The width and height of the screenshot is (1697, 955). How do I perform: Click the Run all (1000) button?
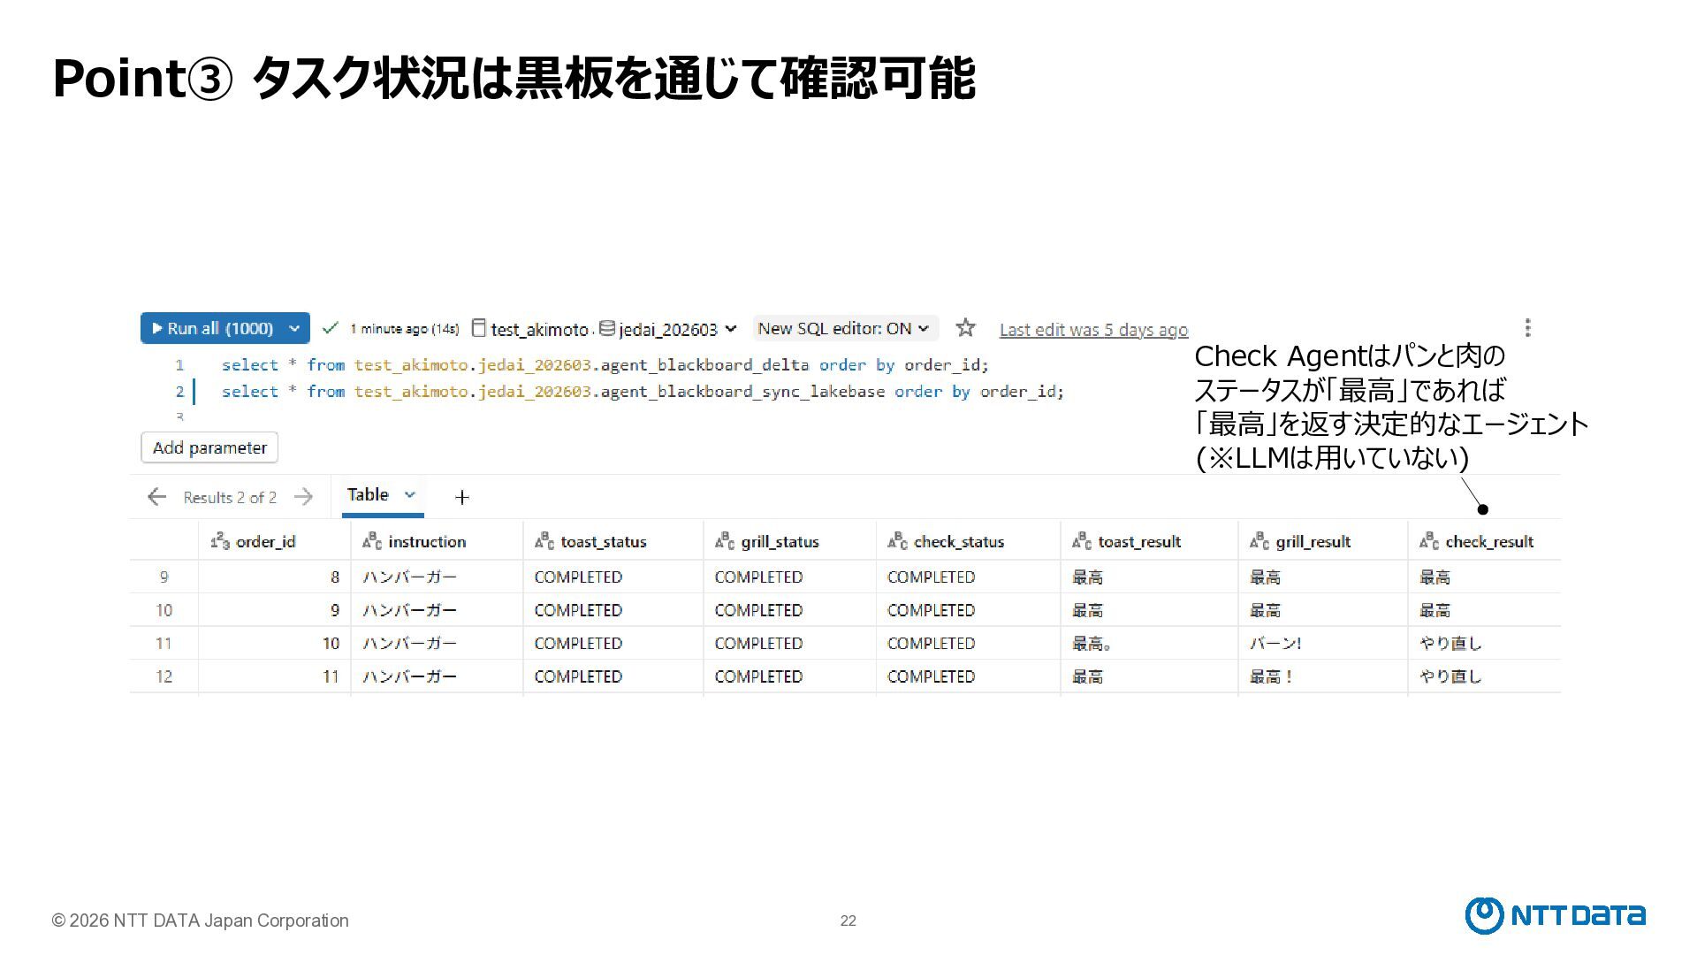(x=212, y=328)
